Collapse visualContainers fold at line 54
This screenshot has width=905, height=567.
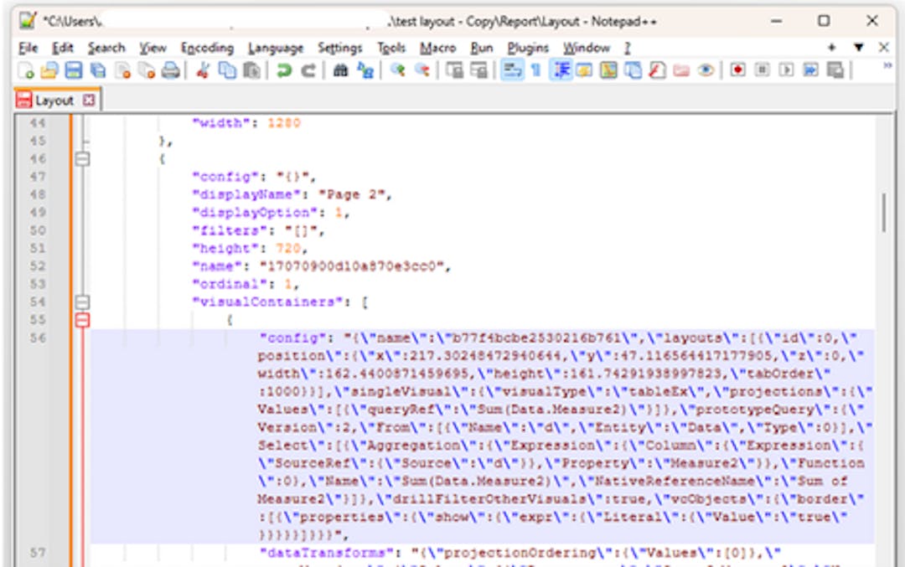(x=82, y=302)
